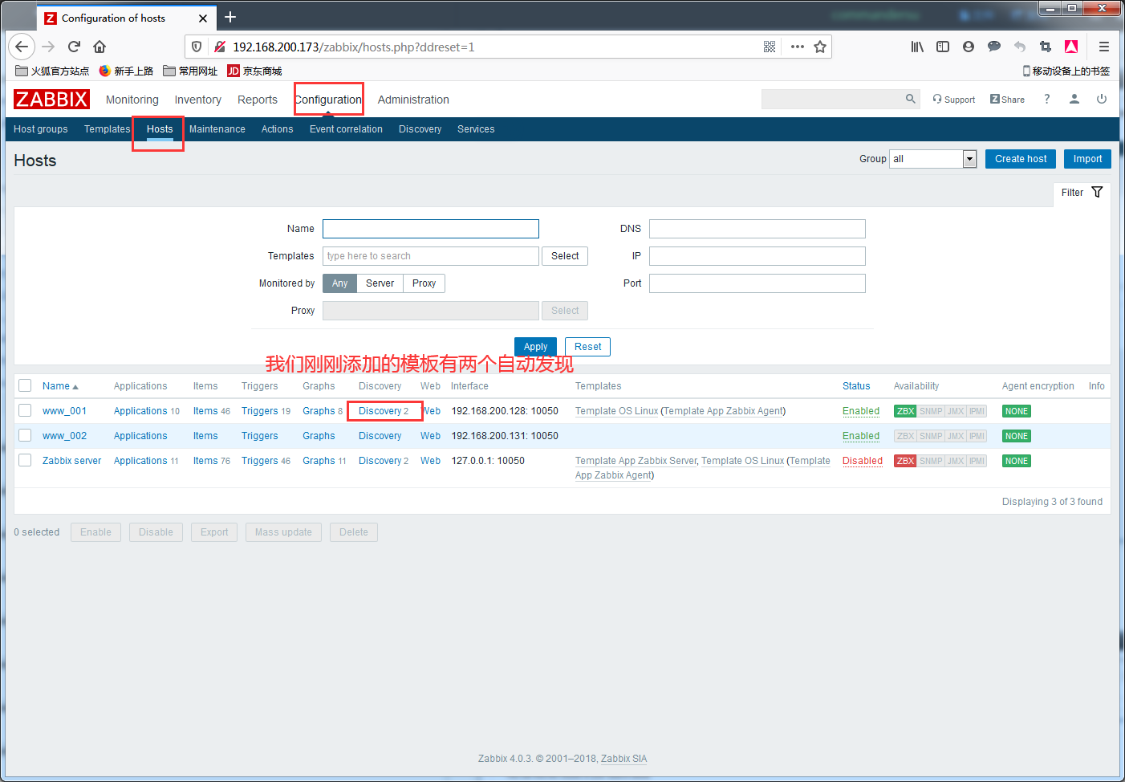This screenshot has height=782, width=1125.
Task: Open 京东商城 bookmark
Action: point(254,71)
